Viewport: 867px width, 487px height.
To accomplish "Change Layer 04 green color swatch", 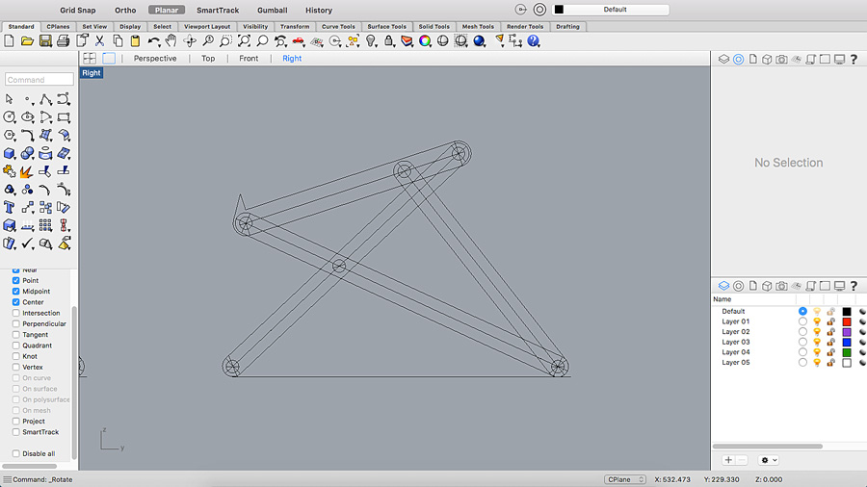I will coord(847,352).
